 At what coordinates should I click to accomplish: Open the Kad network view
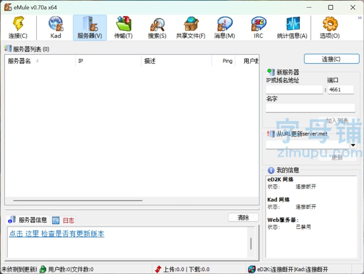click(x=56, y=28)
